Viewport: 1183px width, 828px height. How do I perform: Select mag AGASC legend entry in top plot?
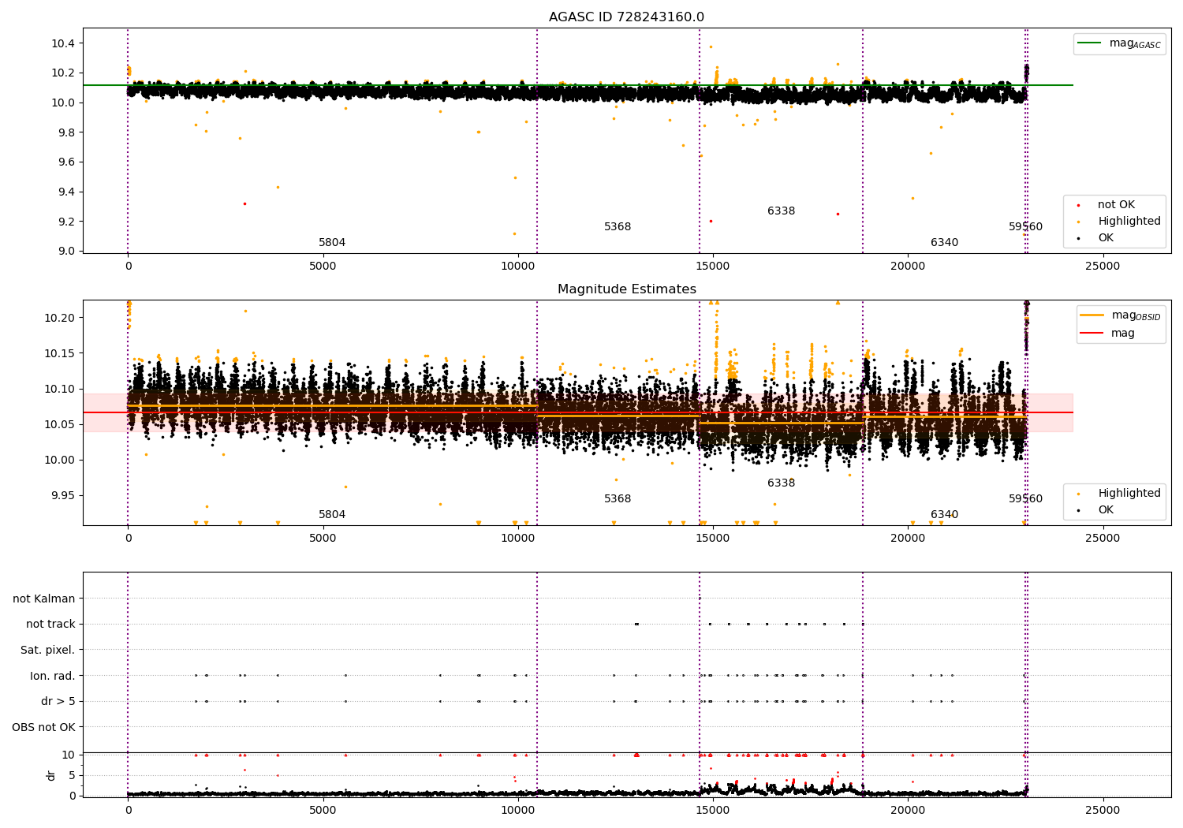pyautogui.click(x=1118, y=43)
